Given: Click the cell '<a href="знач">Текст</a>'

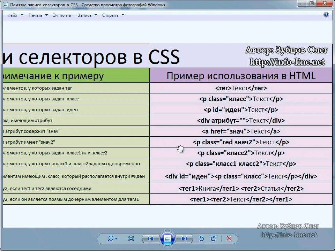Looking at the screenshot, I should tap(241, 131).
